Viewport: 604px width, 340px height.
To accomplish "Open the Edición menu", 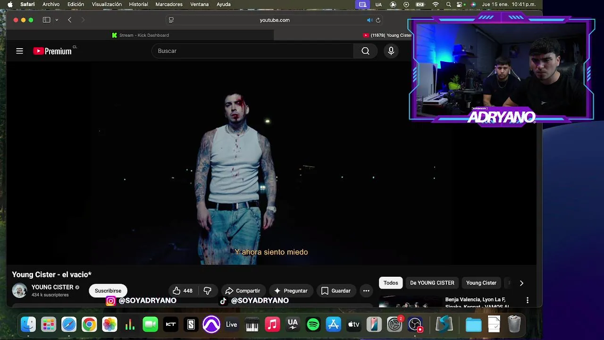I will (75, 4).
